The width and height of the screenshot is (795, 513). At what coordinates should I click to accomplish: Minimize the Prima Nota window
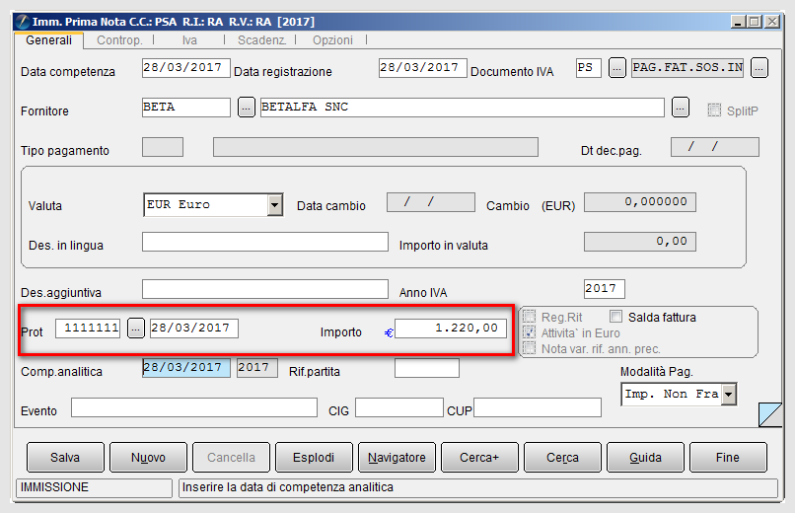[738, 22]
